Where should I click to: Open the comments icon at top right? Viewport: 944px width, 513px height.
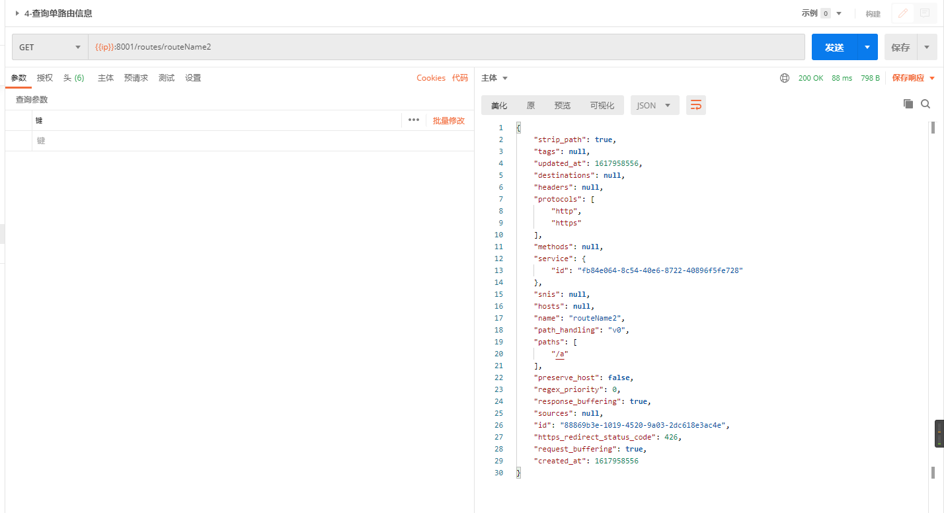pos(925,13)
